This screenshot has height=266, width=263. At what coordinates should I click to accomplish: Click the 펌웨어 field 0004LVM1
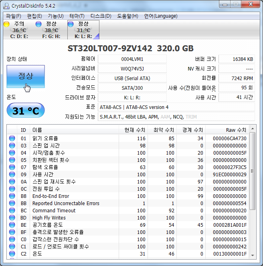tap(132, 59)
